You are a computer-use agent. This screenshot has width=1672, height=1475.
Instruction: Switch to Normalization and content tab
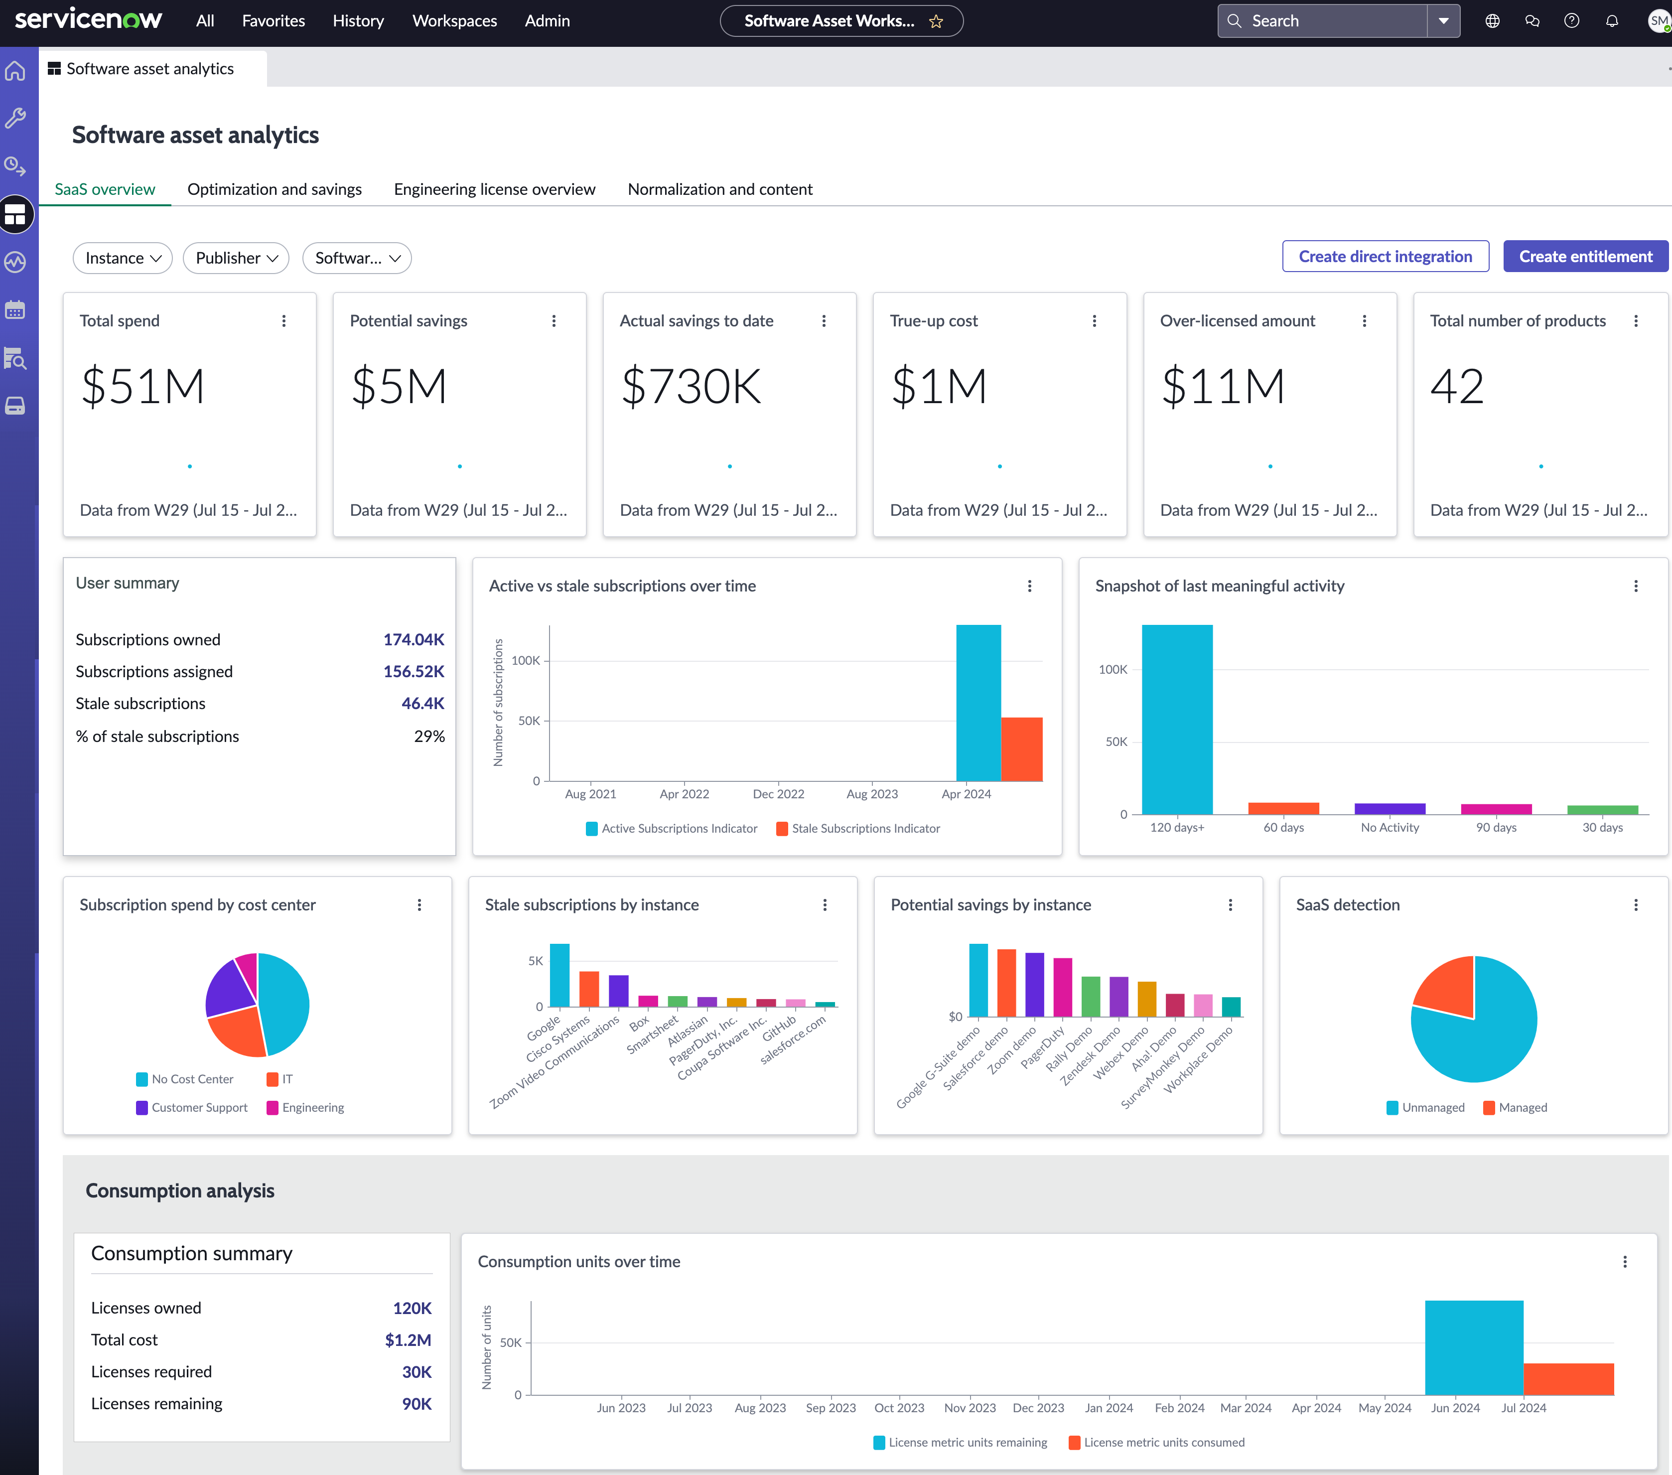coord(720,189)
